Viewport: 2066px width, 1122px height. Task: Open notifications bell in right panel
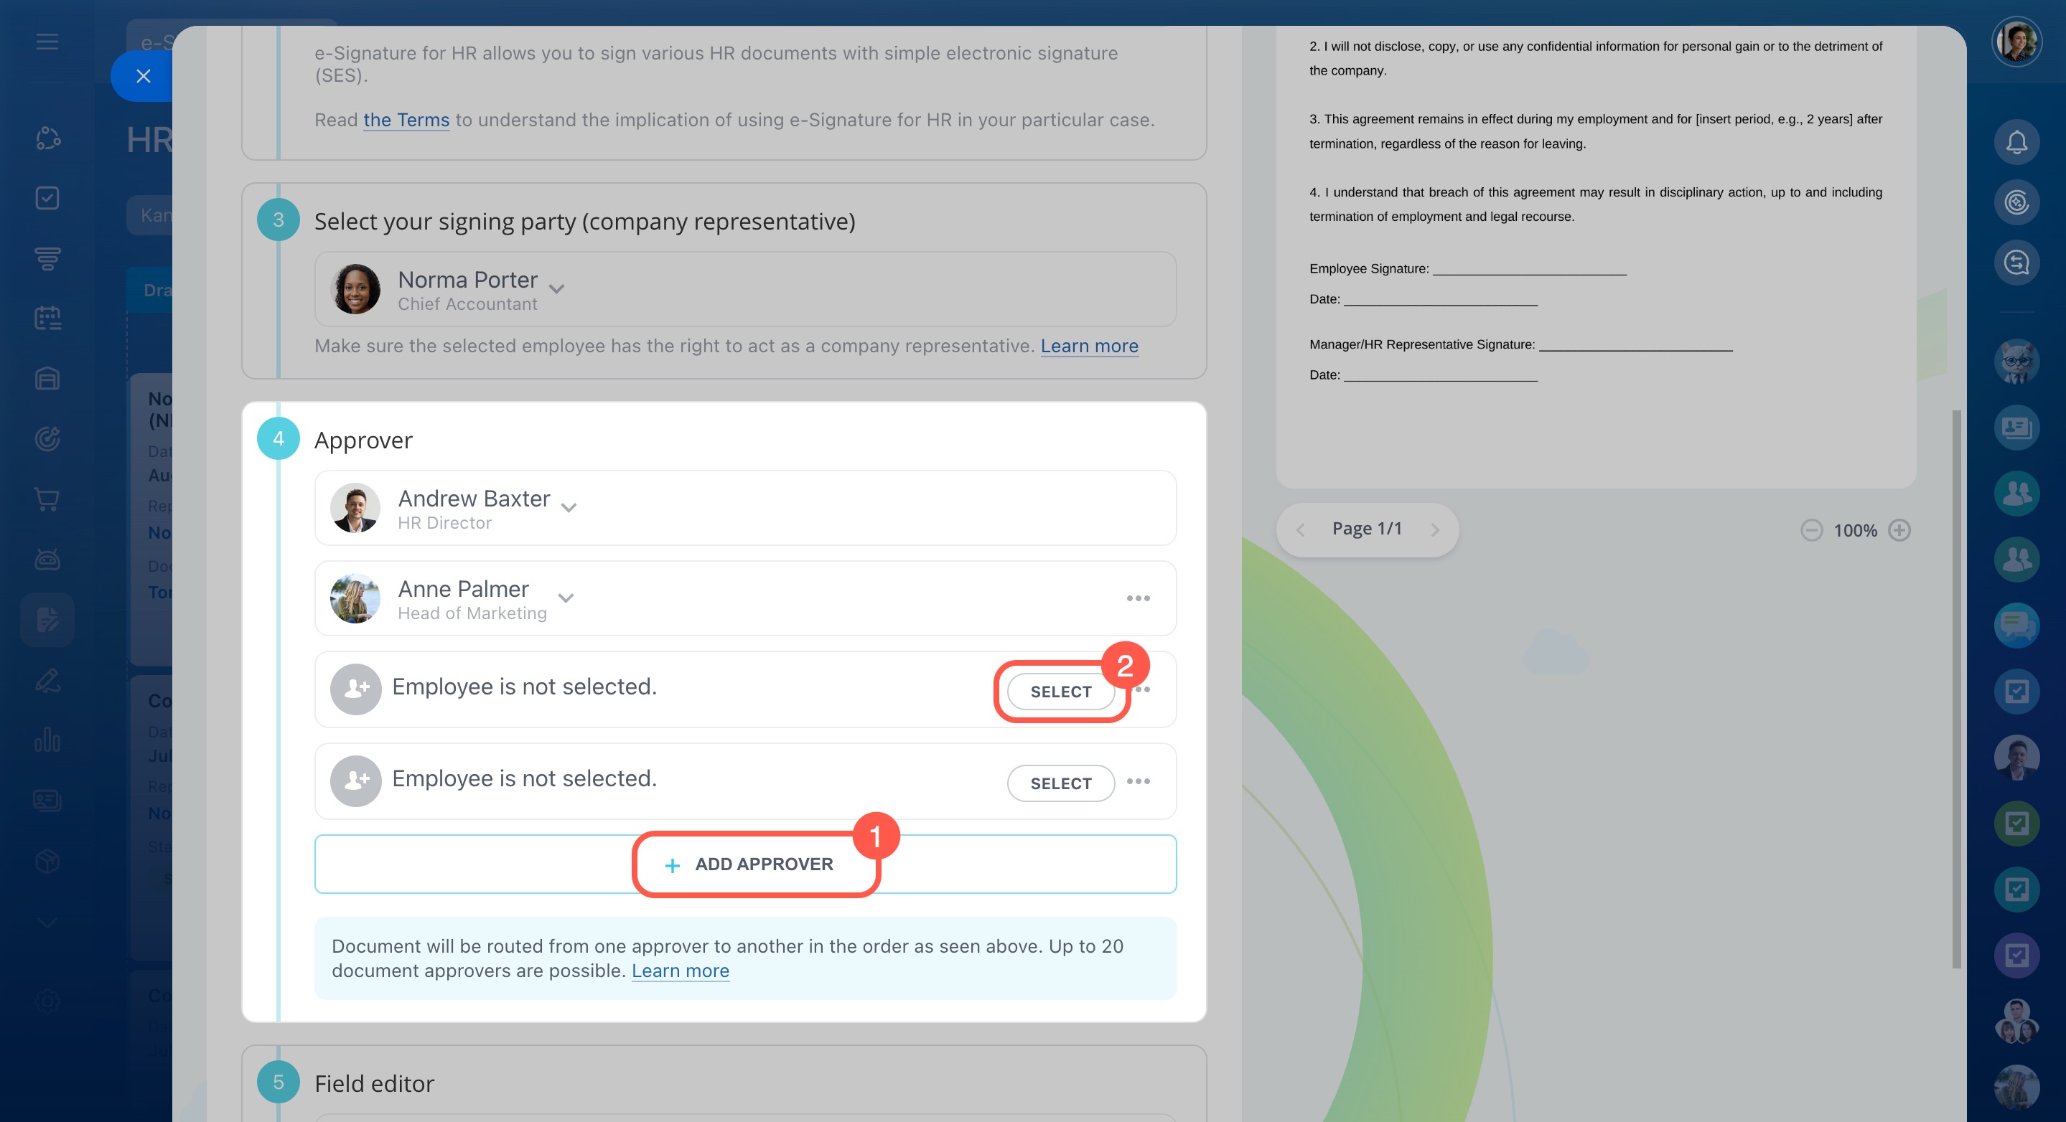2016,142
